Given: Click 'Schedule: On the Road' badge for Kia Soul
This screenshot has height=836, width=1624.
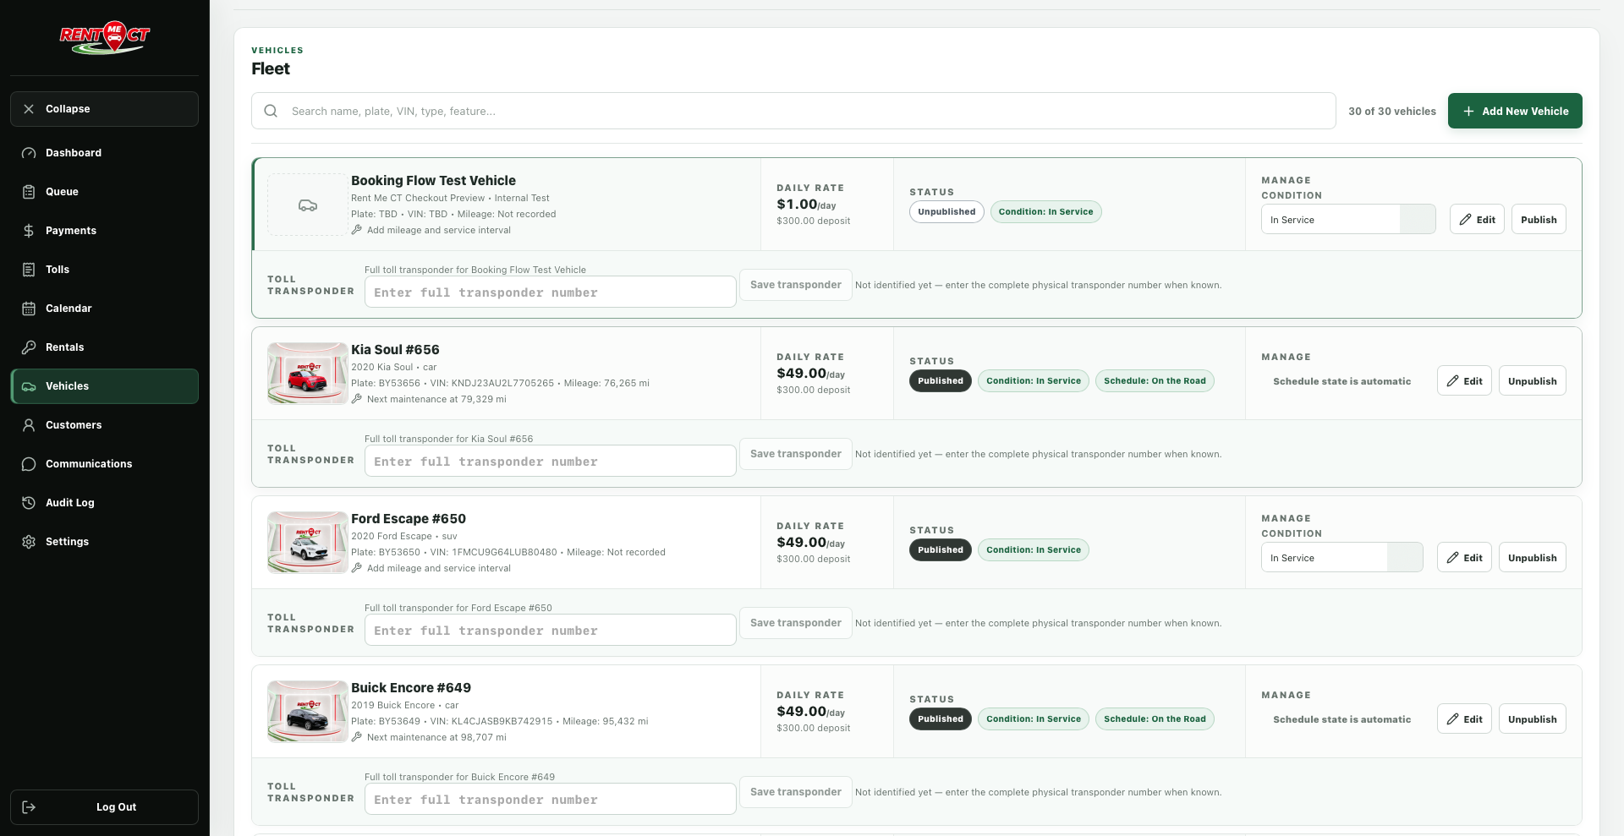Looking at the screenshot, I should 1155,381.
